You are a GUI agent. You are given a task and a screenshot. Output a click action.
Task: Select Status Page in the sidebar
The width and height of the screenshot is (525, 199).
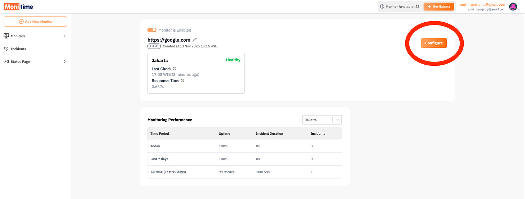20,62
